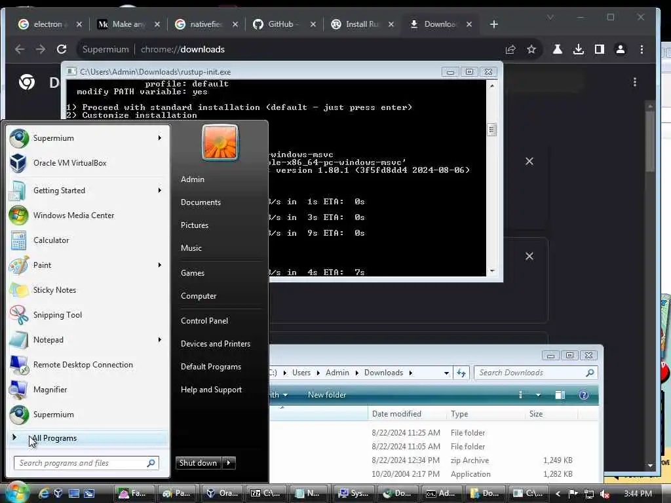Image resolution: width=671 pixels, height=503 pixels.
Task: Open Shut down options arrow
Action: [229, 462]
